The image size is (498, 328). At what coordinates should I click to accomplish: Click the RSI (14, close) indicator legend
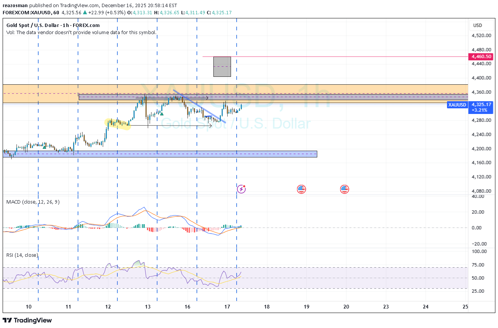[x=22, y=255]
